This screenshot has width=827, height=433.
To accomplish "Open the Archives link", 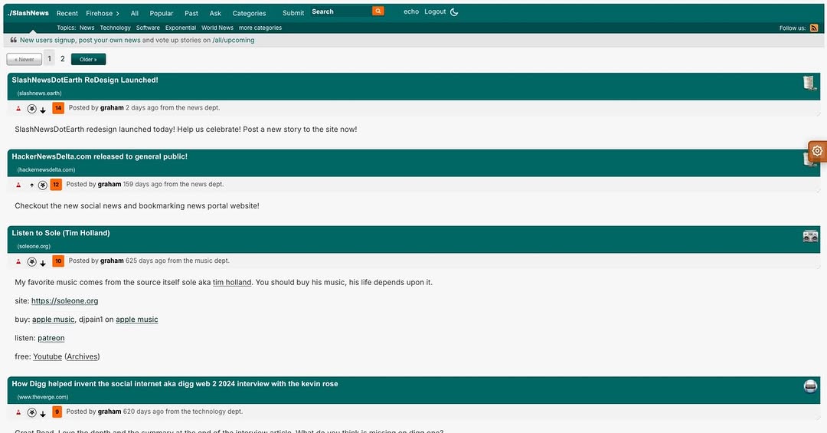I will 82,356.
